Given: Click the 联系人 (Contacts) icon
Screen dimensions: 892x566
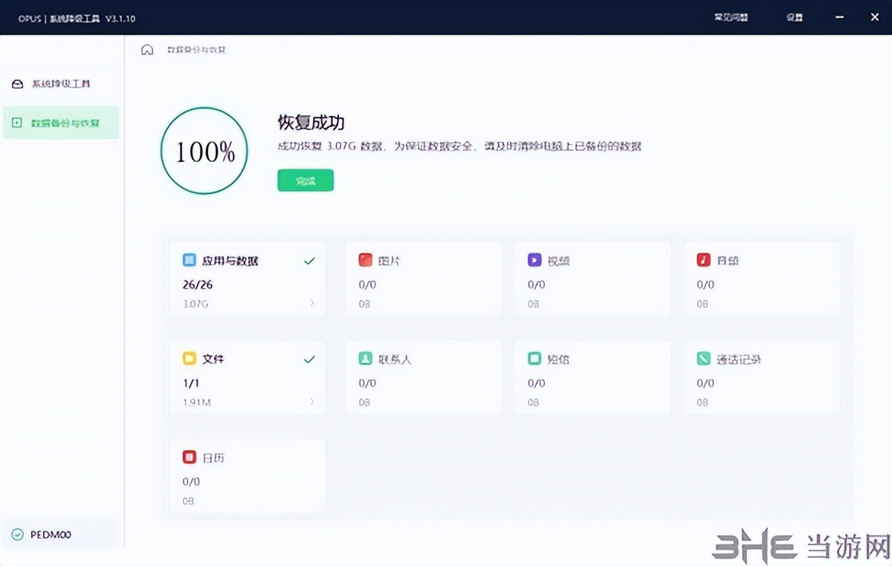Looking at the screenshot, I should coord(366,359).
